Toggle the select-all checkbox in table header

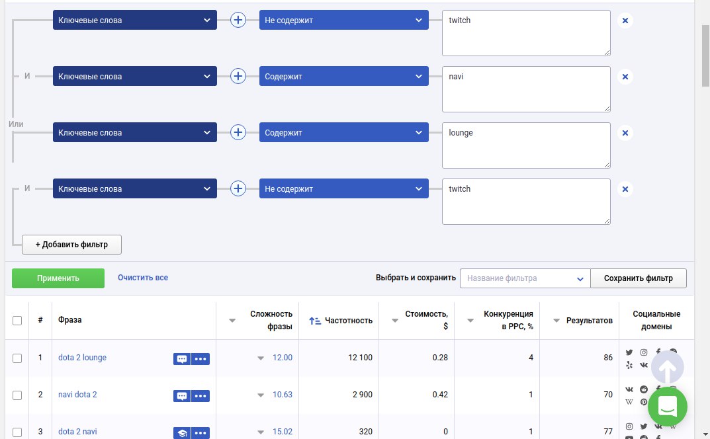pos(17,321)
